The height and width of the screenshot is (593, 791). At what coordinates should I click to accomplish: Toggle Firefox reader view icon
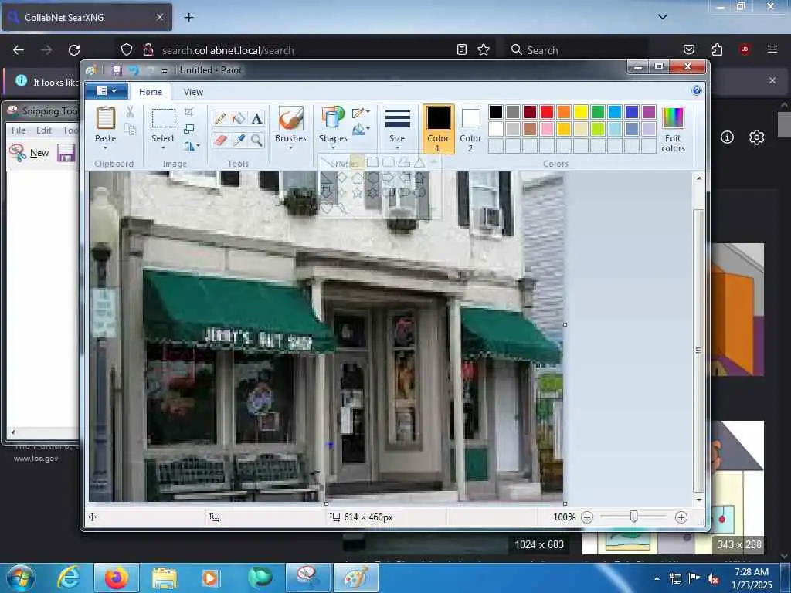(462, 49)
